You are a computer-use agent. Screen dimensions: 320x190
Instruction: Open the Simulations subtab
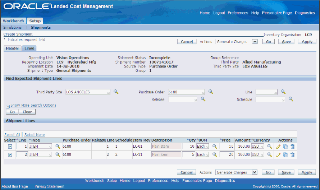12,27
